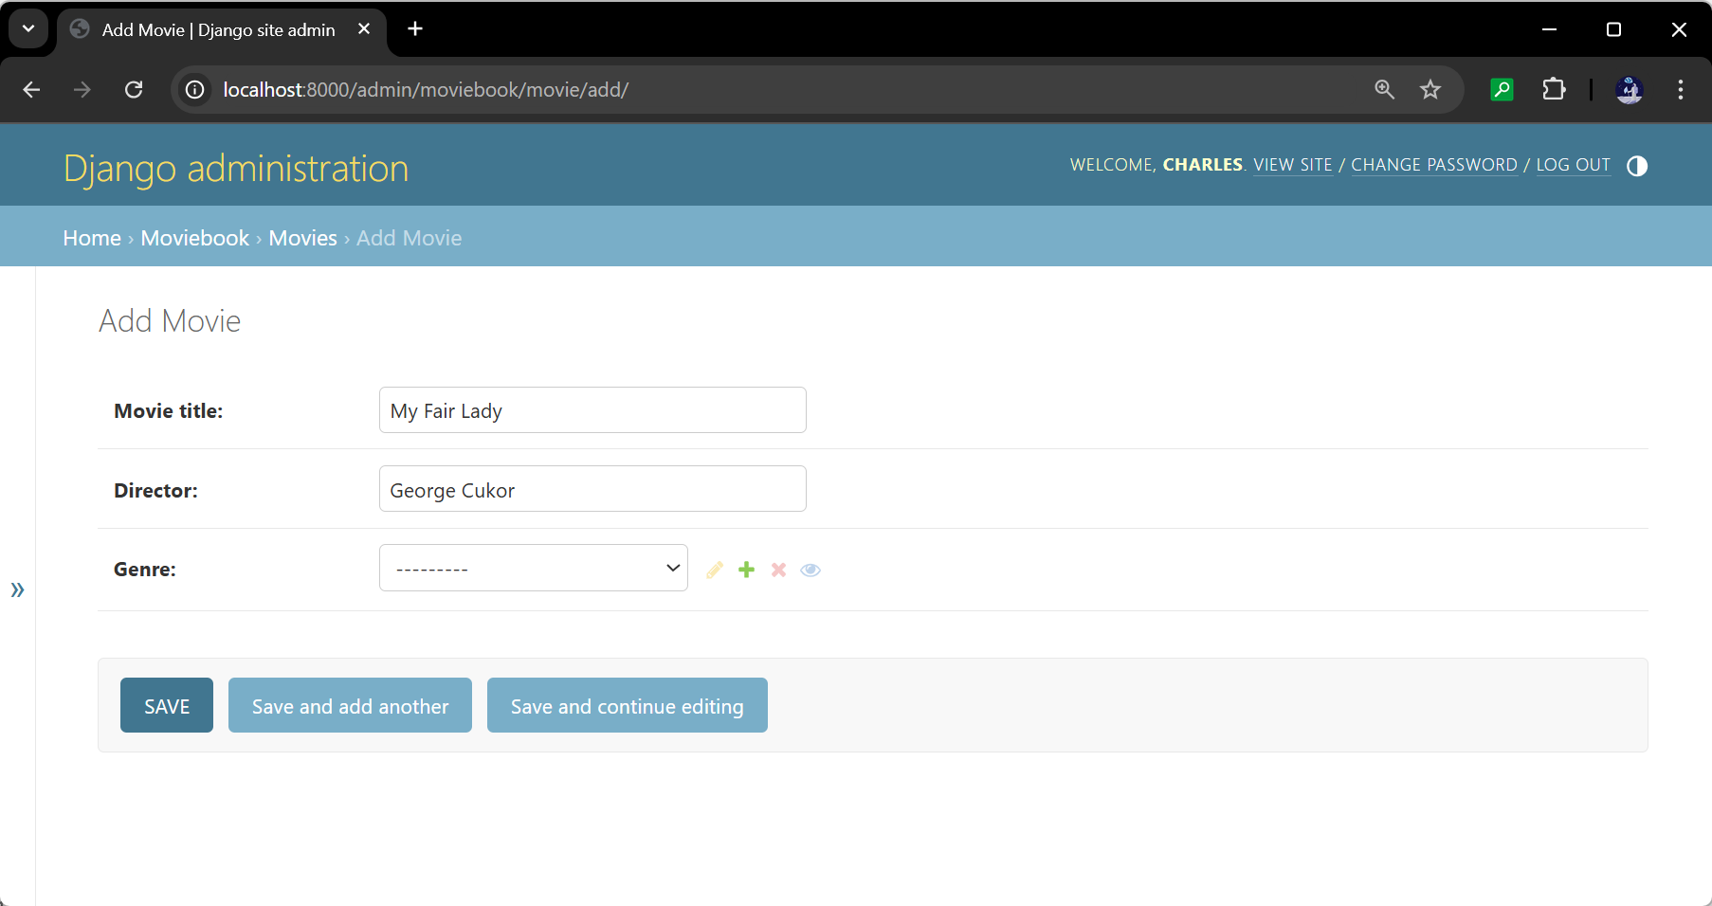Delete selected genre with the red X
The height and width of the screenshot is (906, 1712).
click(x=778, y=570)
